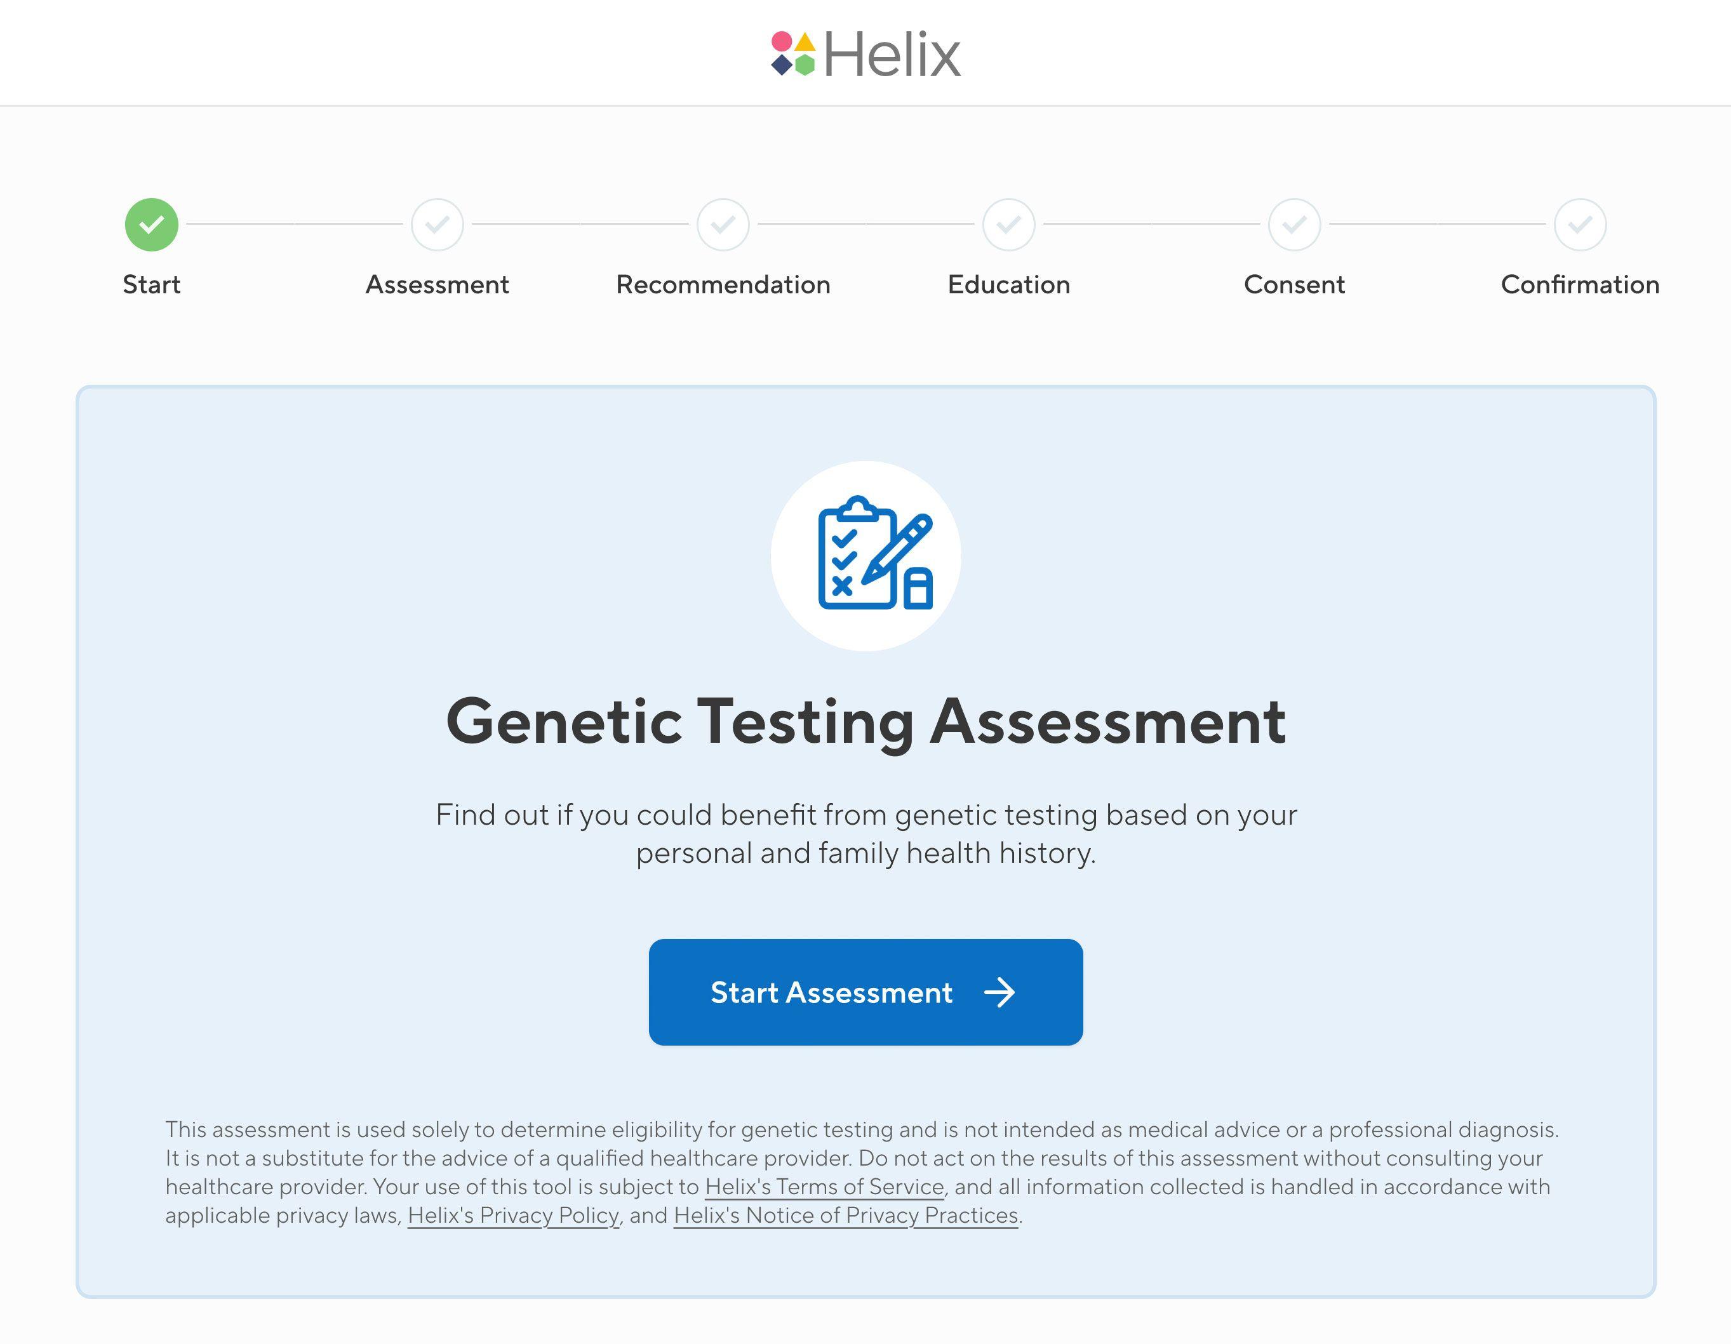The width and height of the screenshot is (1731, 1344).
Task: Jump to the Consent step label
Action: click(1294, 284)
